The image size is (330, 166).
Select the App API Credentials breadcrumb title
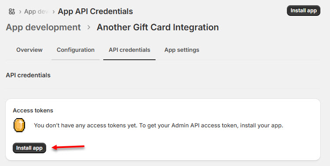click(95, 11)
